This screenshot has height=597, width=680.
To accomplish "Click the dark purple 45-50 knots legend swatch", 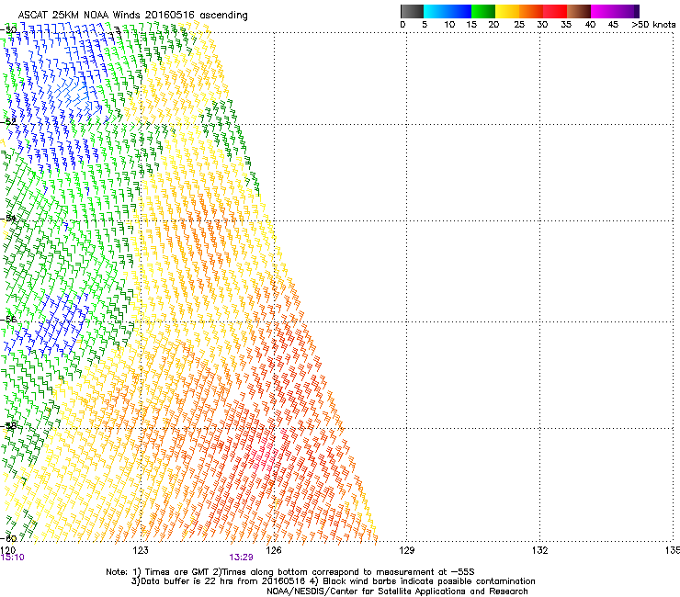I will pyautogui.click(x=627, y=11).
